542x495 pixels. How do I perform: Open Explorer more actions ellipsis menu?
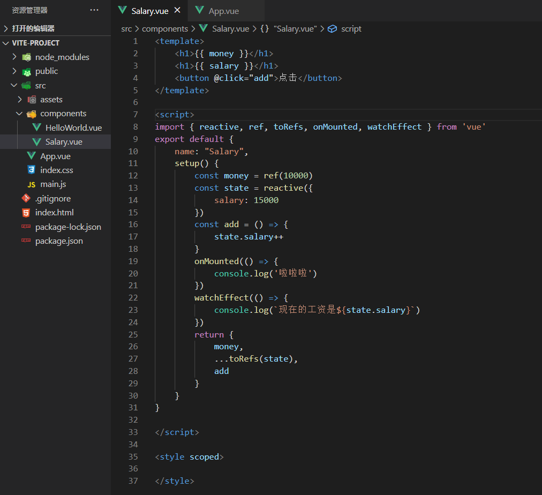[x=94, y=10]
